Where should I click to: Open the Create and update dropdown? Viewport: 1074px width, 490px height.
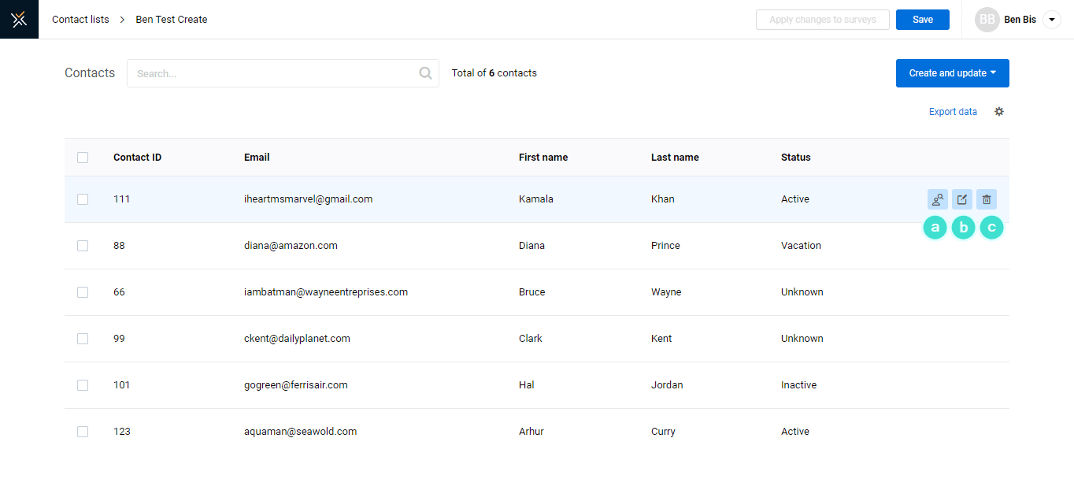[x=953, y=73]
